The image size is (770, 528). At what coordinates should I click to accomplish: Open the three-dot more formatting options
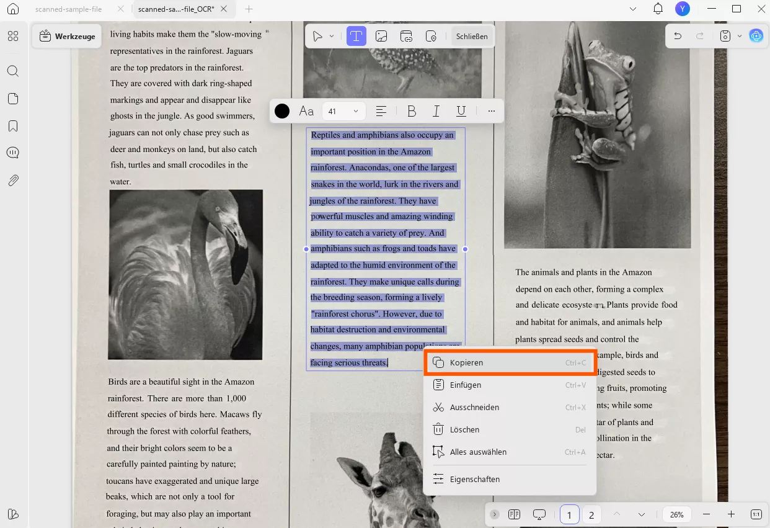point(492,111)
